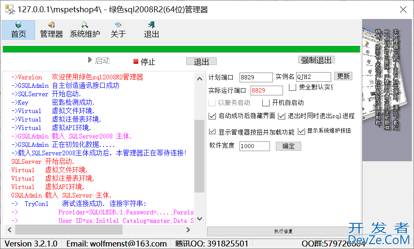Click the horizontal scrollbar thumb in log
The height and width of the screenshot is (249, 414).
[x=68, y=230]
